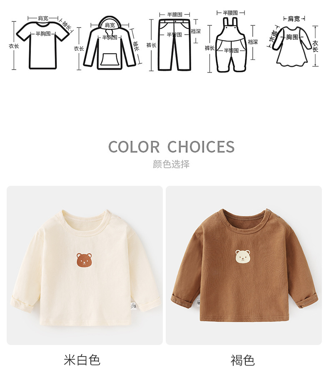Click the pants measurement diagram icon
329x372 pixels.
click(175, 45)
